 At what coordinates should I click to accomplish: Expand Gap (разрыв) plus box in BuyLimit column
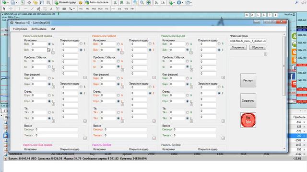[191, 87]
